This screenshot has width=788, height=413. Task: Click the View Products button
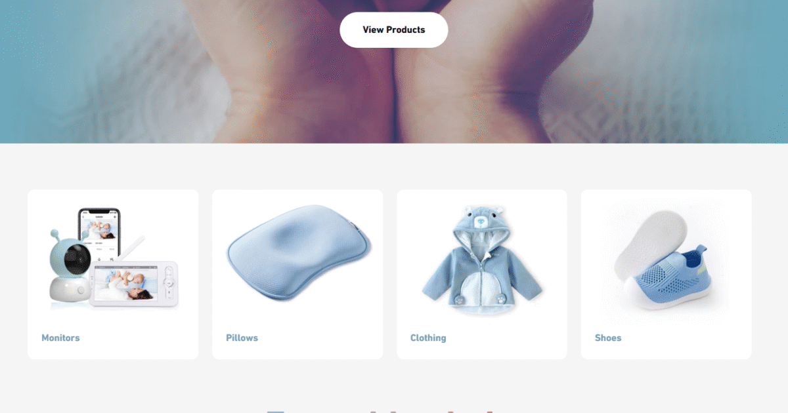click(x=393, y=29)
